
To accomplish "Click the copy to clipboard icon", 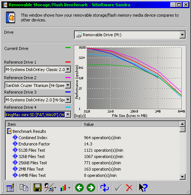I will (24, 188).
